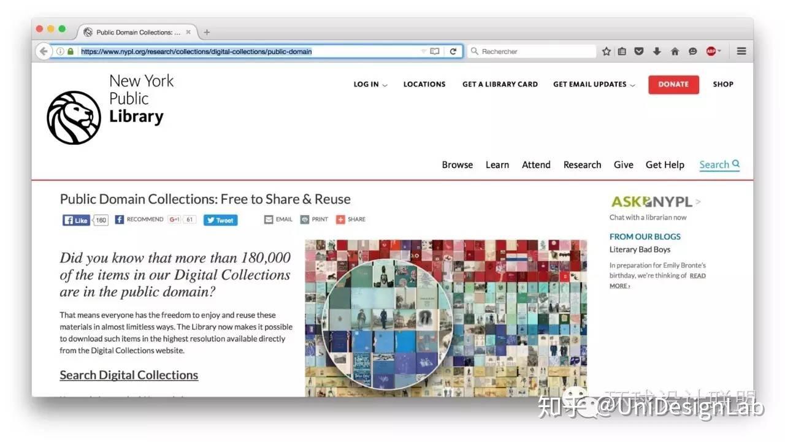Click the Rechercher search field
785x442 pixels.
click(x=532, y=51)
